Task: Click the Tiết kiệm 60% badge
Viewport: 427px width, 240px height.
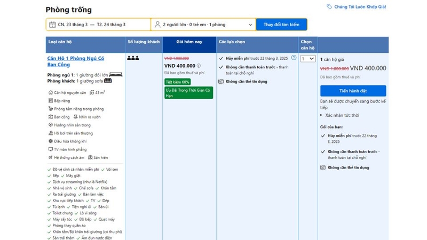Action: (178, 82)
